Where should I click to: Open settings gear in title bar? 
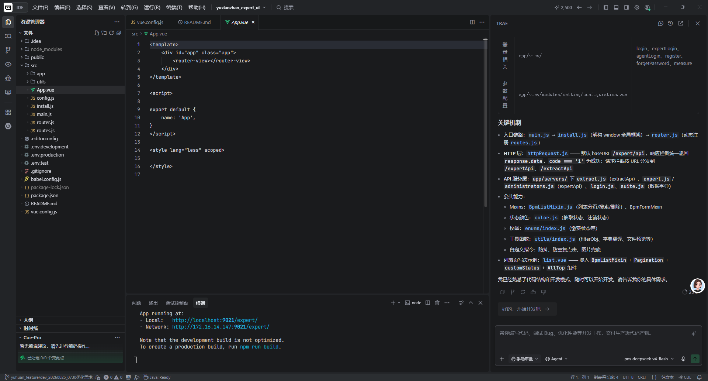637,7
